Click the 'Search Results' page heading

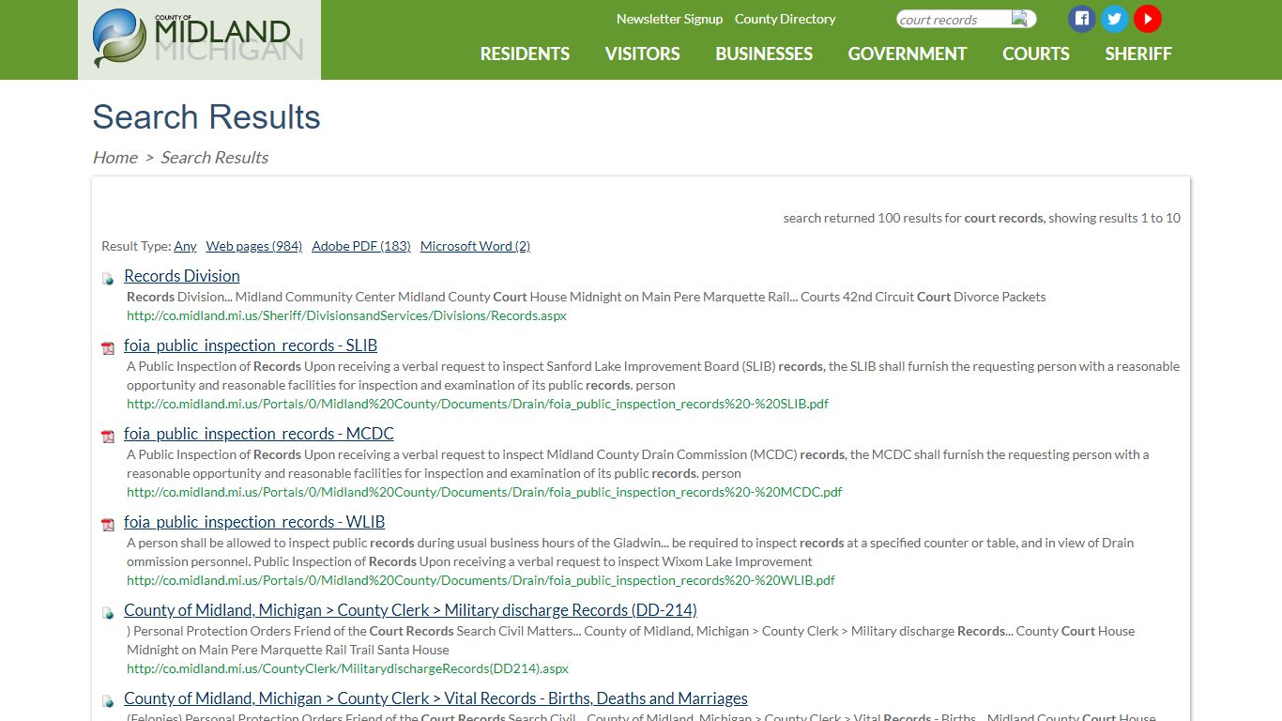click(206, 117)
